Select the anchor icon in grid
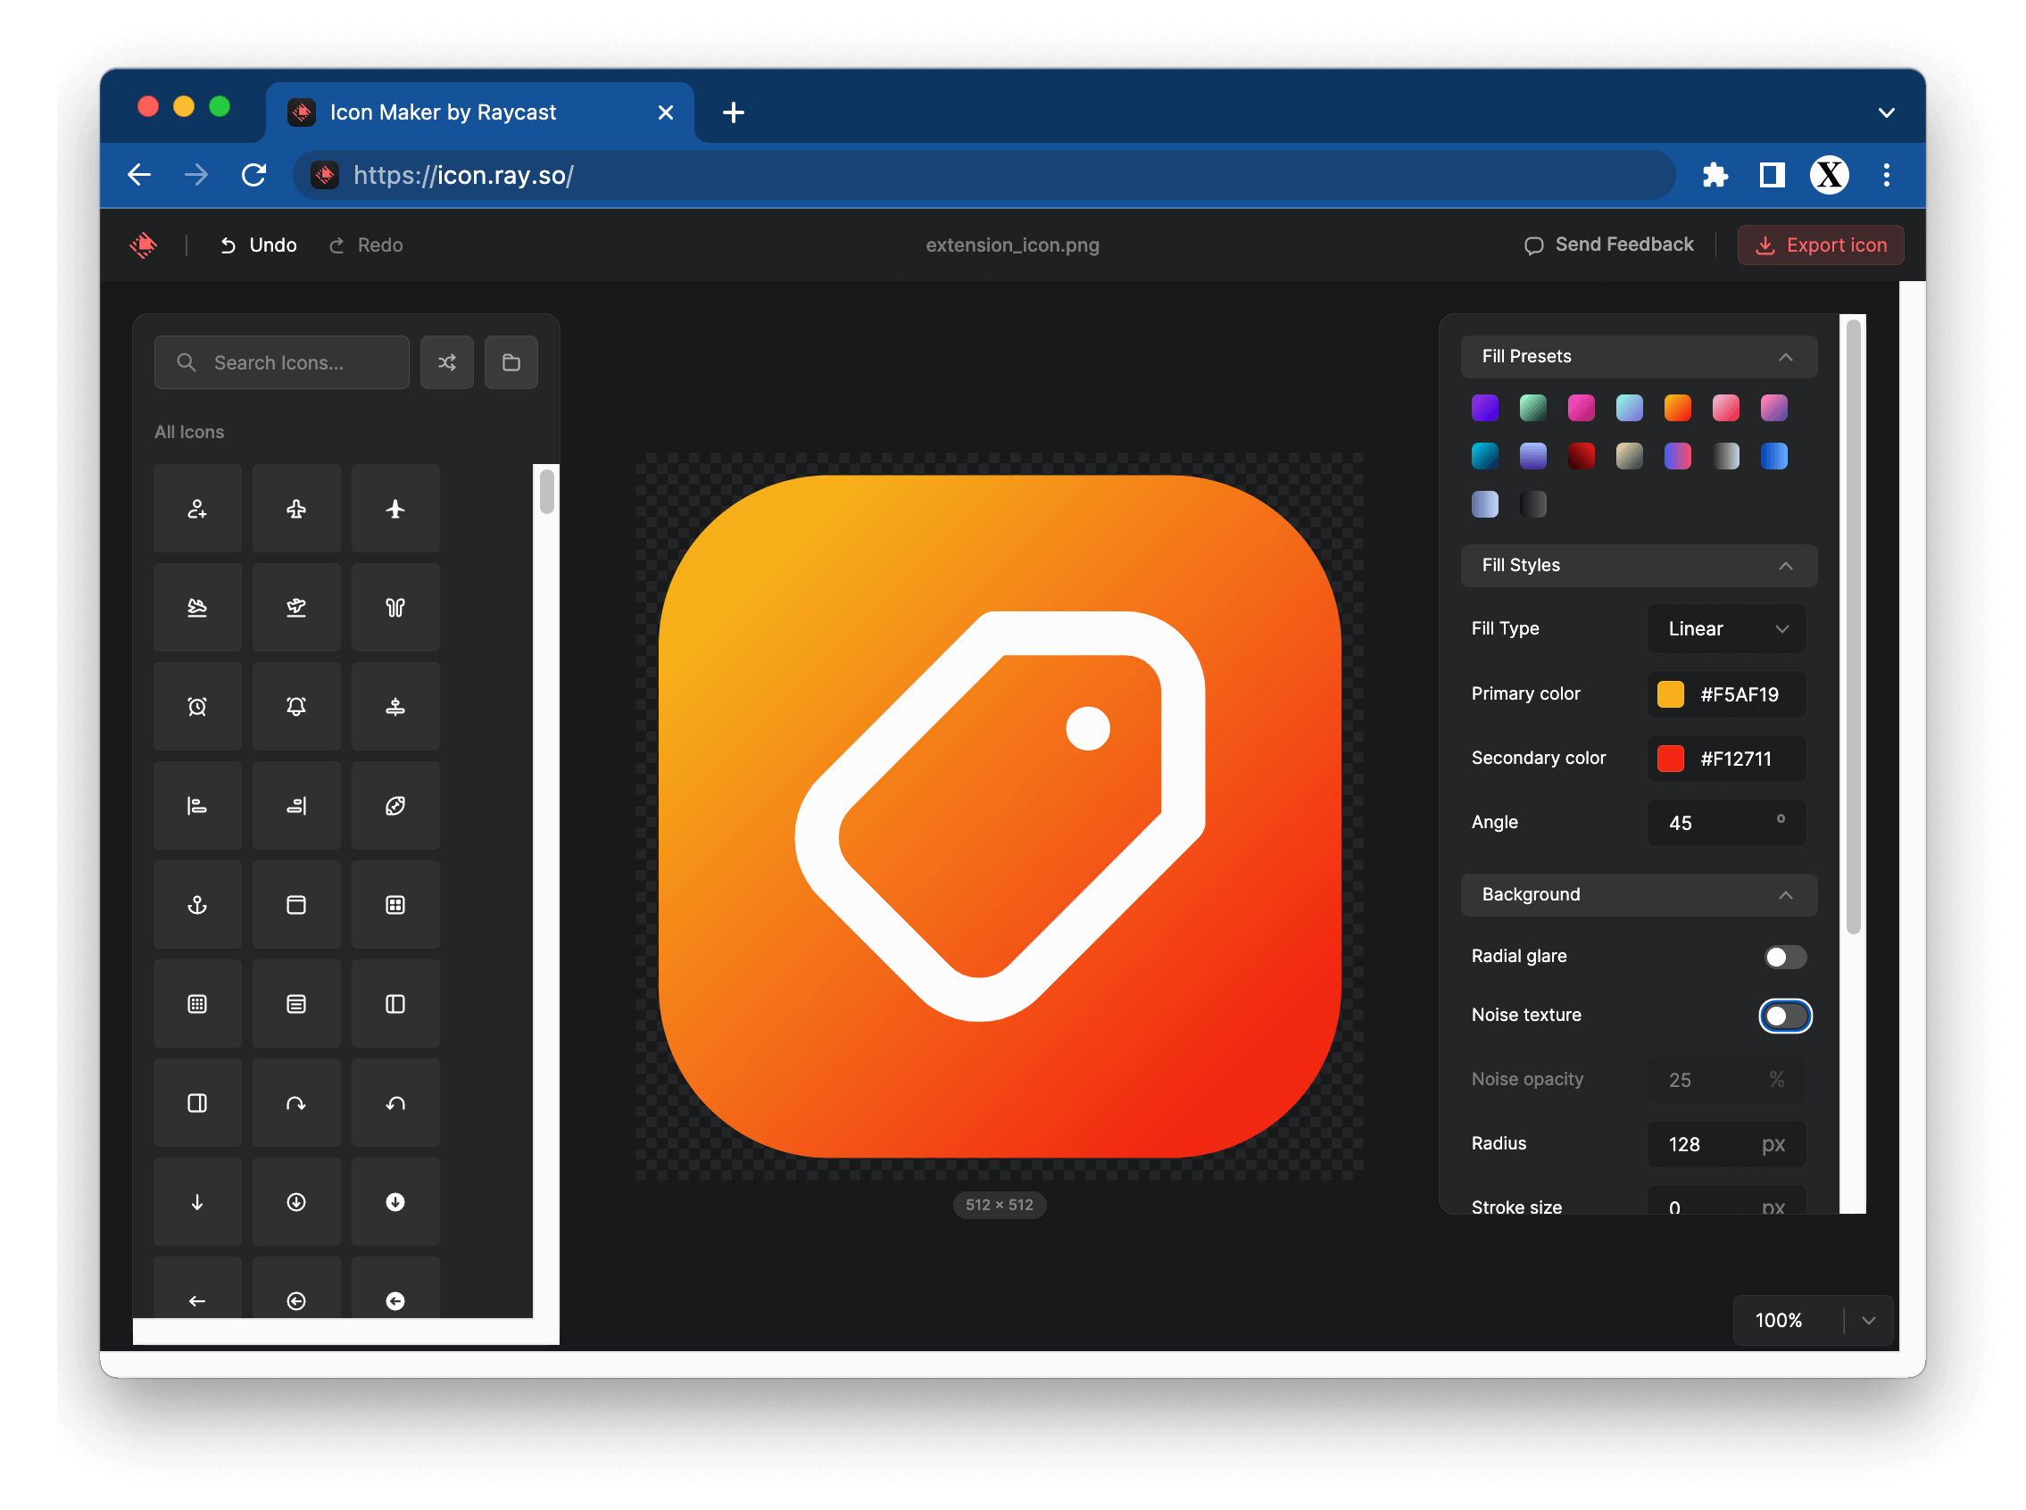Image resolution: width=2026 pixels, height=1510 pixels. [197, 905]
